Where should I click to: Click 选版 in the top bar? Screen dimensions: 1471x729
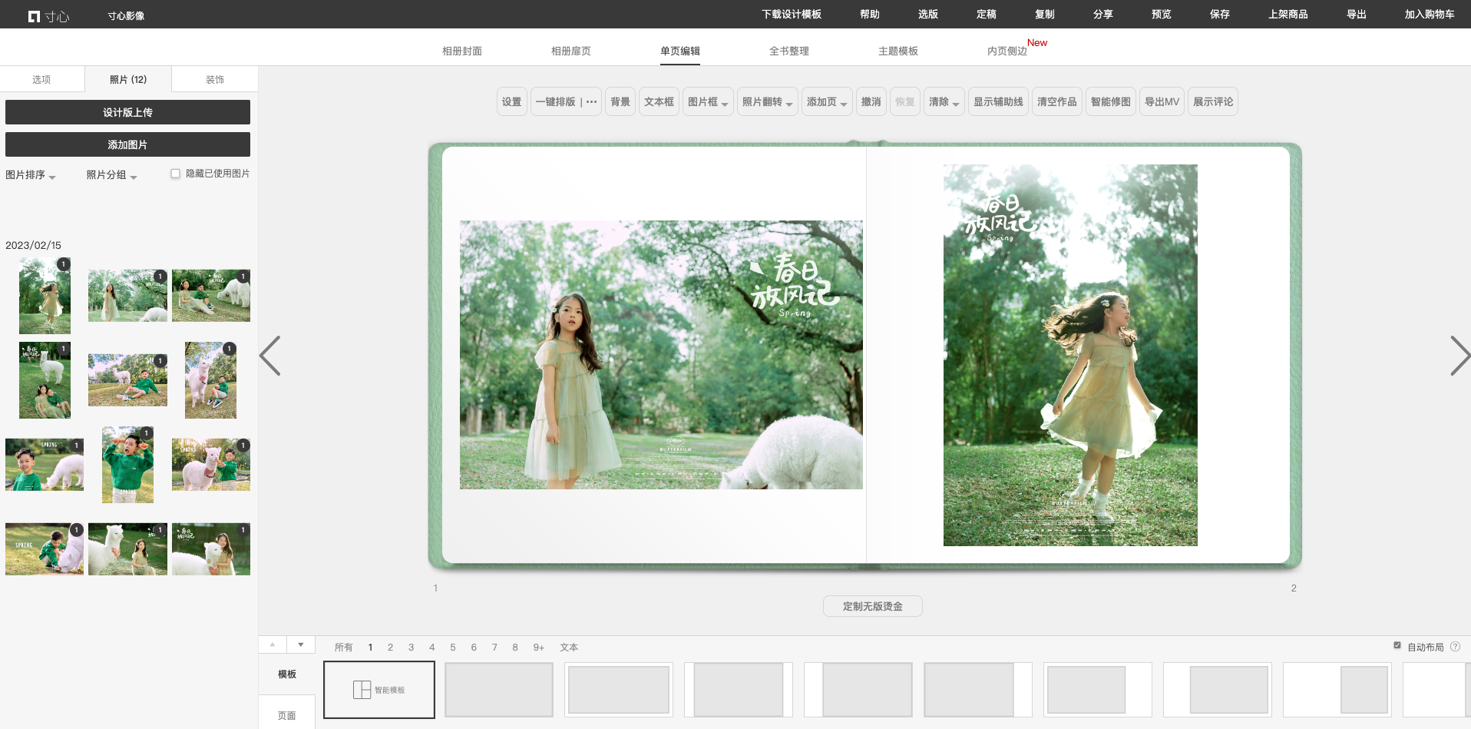pos(928,15)
